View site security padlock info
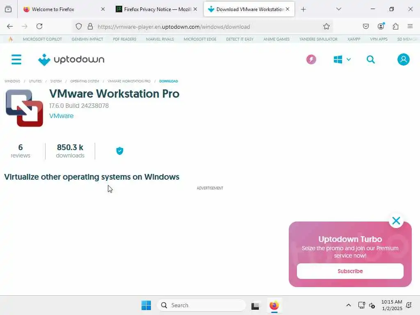This screenshot has width=420, height=315. pos(90,26)
